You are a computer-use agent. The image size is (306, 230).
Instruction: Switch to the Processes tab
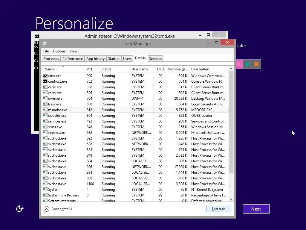pyautogui.click(x=51, y=59)
